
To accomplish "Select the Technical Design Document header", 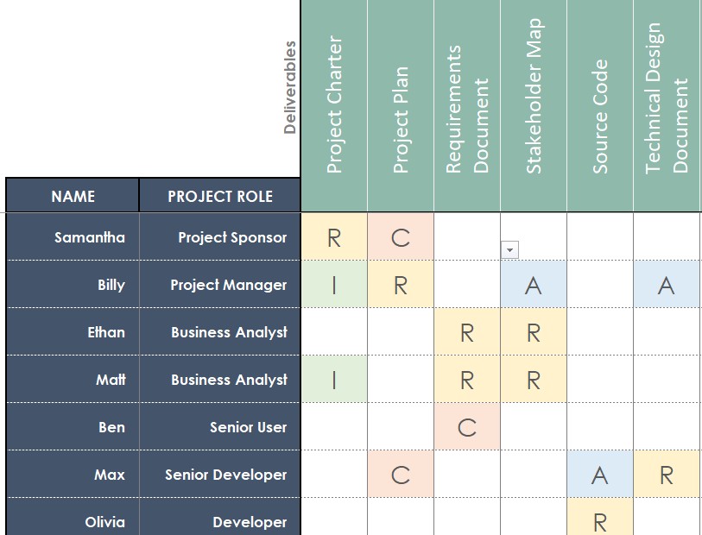I will click(x=667, y=105).
